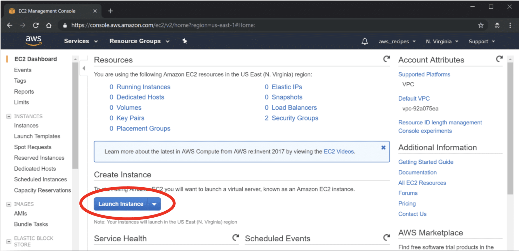Open Events in the sidebar
The image size is (519, 251).
[x=23, y=70]
